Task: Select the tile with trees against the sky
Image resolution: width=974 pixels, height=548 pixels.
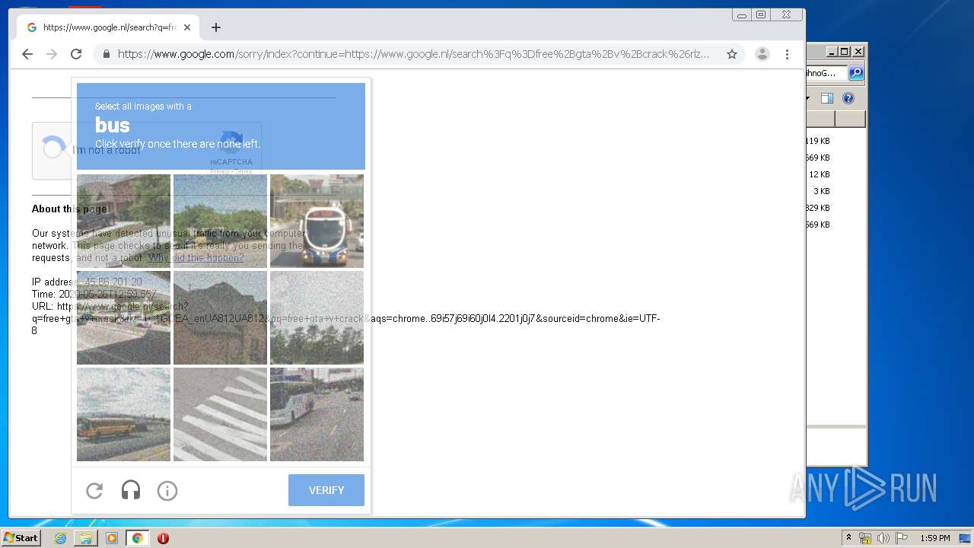Action: 317,317
